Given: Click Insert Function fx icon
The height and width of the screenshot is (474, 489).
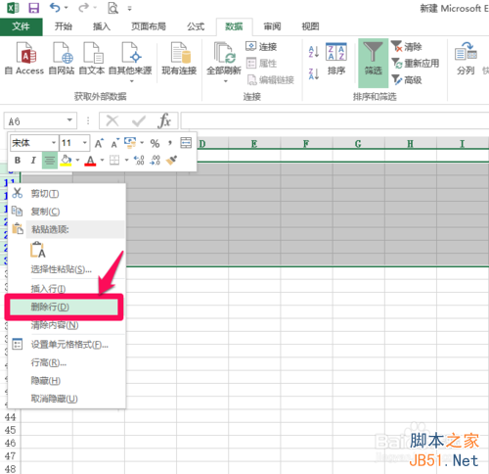Looking at the screenshot, I should [164, 121].
